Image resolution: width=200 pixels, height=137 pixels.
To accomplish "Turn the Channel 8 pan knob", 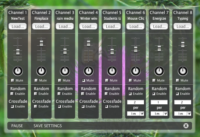I will (x=183, y=71).
